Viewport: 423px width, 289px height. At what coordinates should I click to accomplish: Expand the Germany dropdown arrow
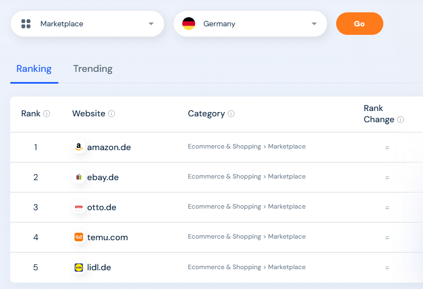pos(314,24)
